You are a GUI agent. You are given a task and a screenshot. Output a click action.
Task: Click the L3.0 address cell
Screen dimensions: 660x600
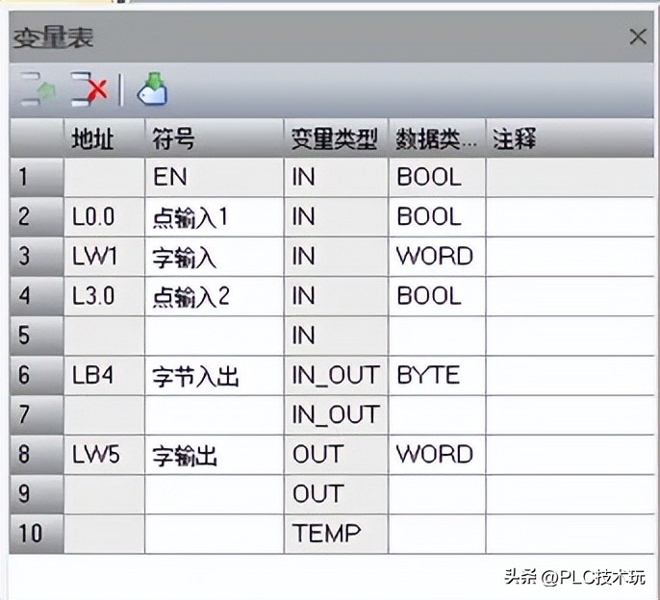(104, 296)
